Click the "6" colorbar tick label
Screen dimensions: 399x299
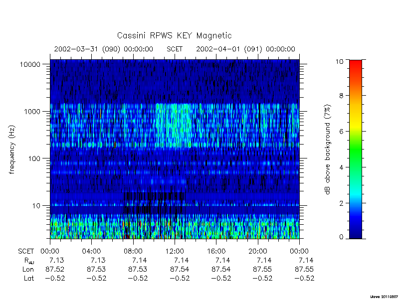[341, 132]
